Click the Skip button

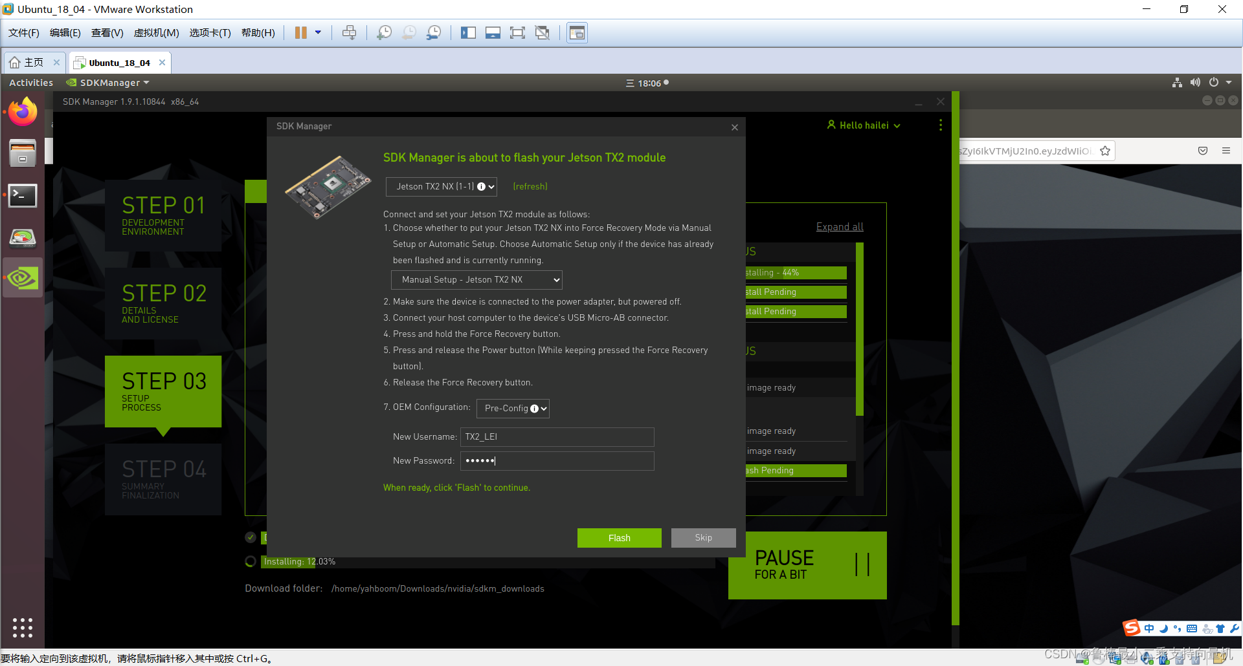click(704, 538)
